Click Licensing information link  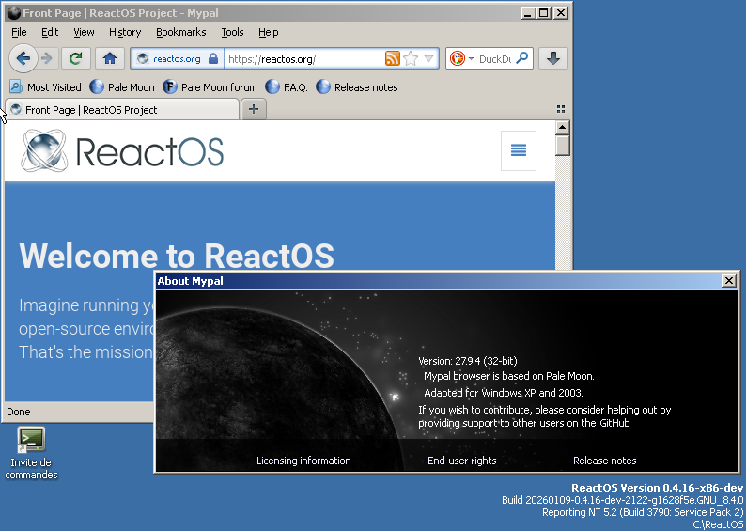coord(303,461)
